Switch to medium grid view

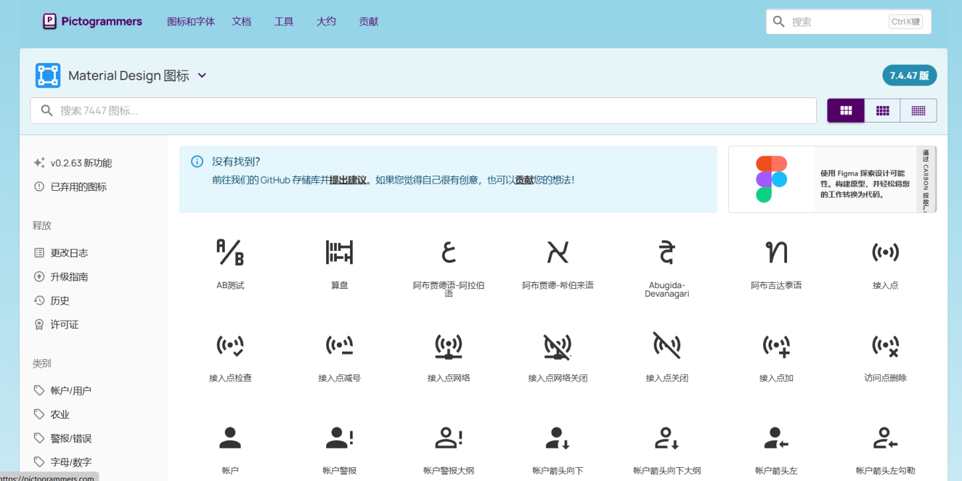(882, 111)
